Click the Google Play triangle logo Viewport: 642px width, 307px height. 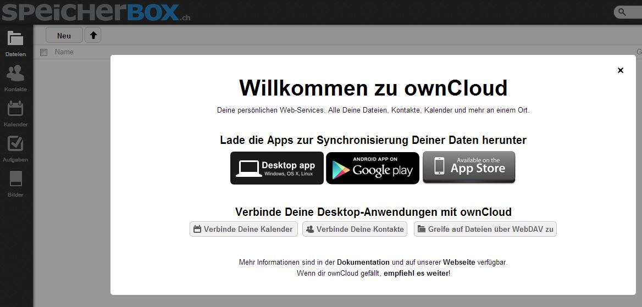(341, 170)
